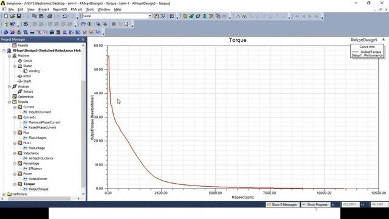Select the InputDCCurrent report
The height and width of the screenshot is (219, 389).
point(40,112)
